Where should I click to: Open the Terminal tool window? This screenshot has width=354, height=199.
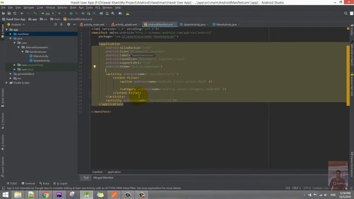[28, 184]
